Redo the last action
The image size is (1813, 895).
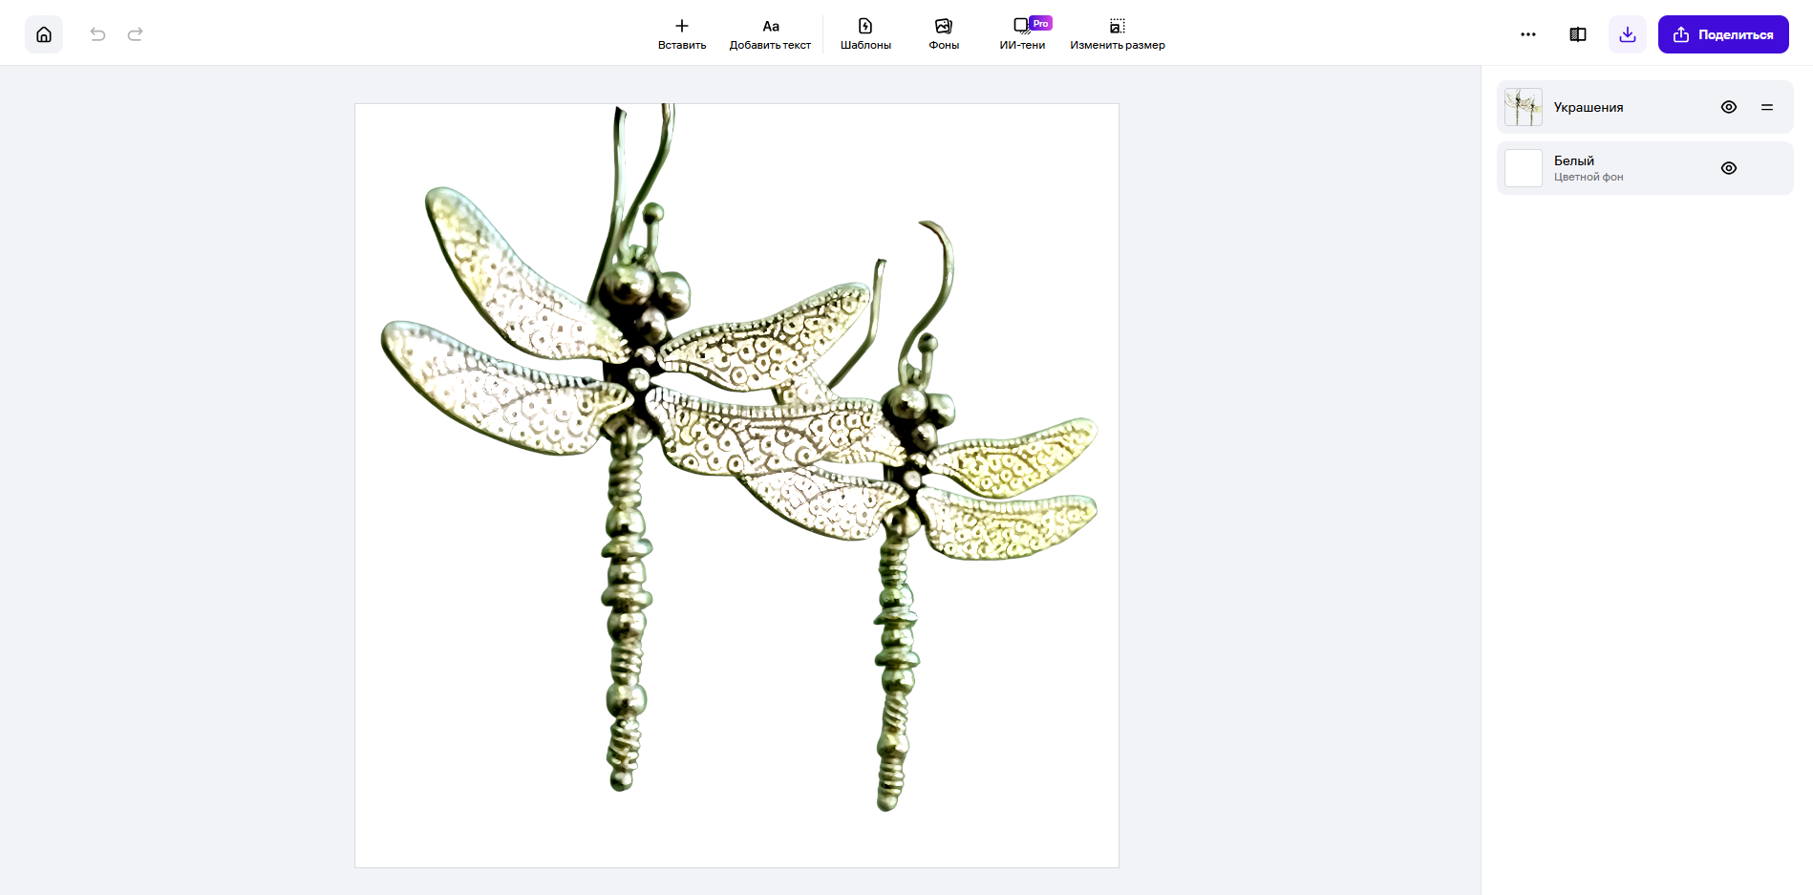(x=136, y=34)
